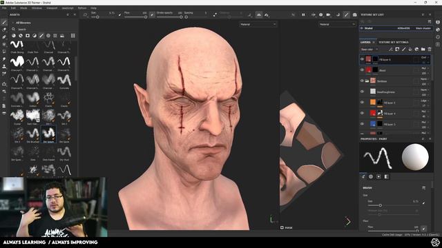The width and height of the screenshot is (442, 248).
Task: Delete the selected layer with trash icon
Action: click(x=430, y=49)
